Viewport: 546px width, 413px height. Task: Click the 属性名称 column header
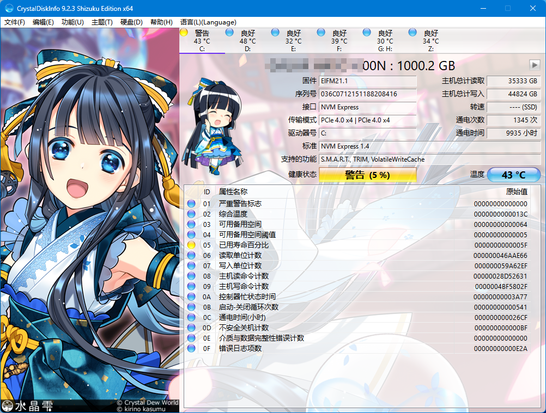pyautogui.click(x=233, y=192)
